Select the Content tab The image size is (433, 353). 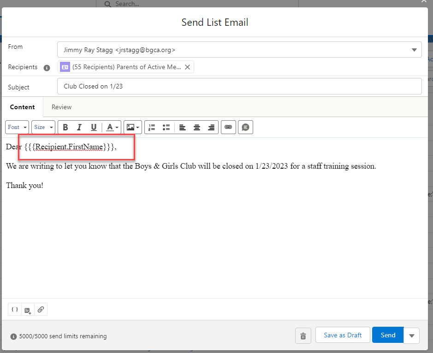pos(22,107)
